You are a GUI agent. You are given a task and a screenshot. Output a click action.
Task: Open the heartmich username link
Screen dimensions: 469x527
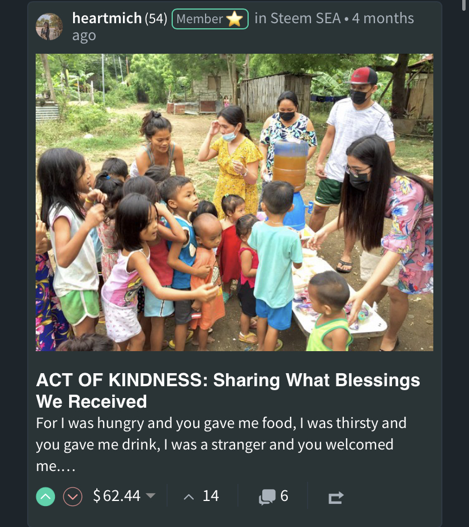pyautogui.click(x=106, y=18)
